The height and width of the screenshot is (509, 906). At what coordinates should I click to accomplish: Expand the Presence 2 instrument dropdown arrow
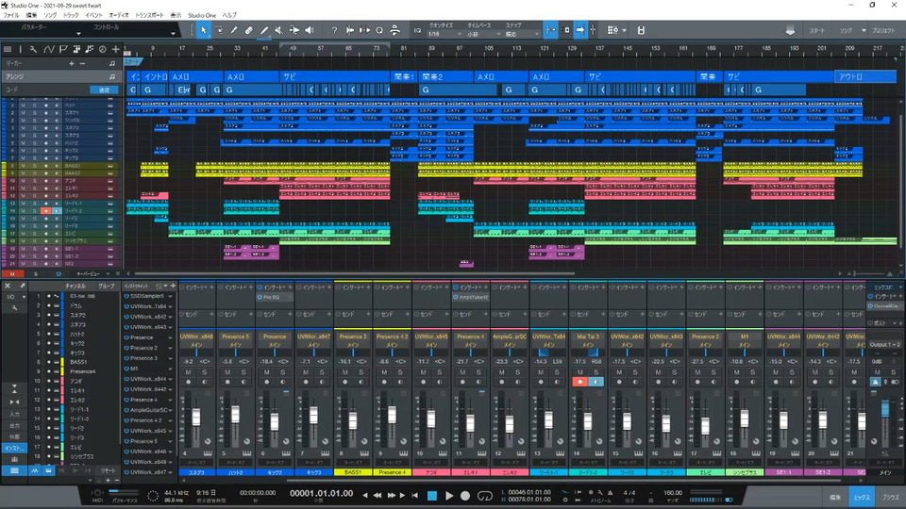coord(172,348)
